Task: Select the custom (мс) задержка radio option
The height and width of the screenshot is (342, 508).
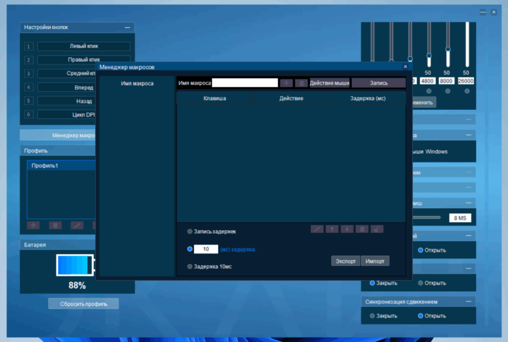Action: coord(190,249)
